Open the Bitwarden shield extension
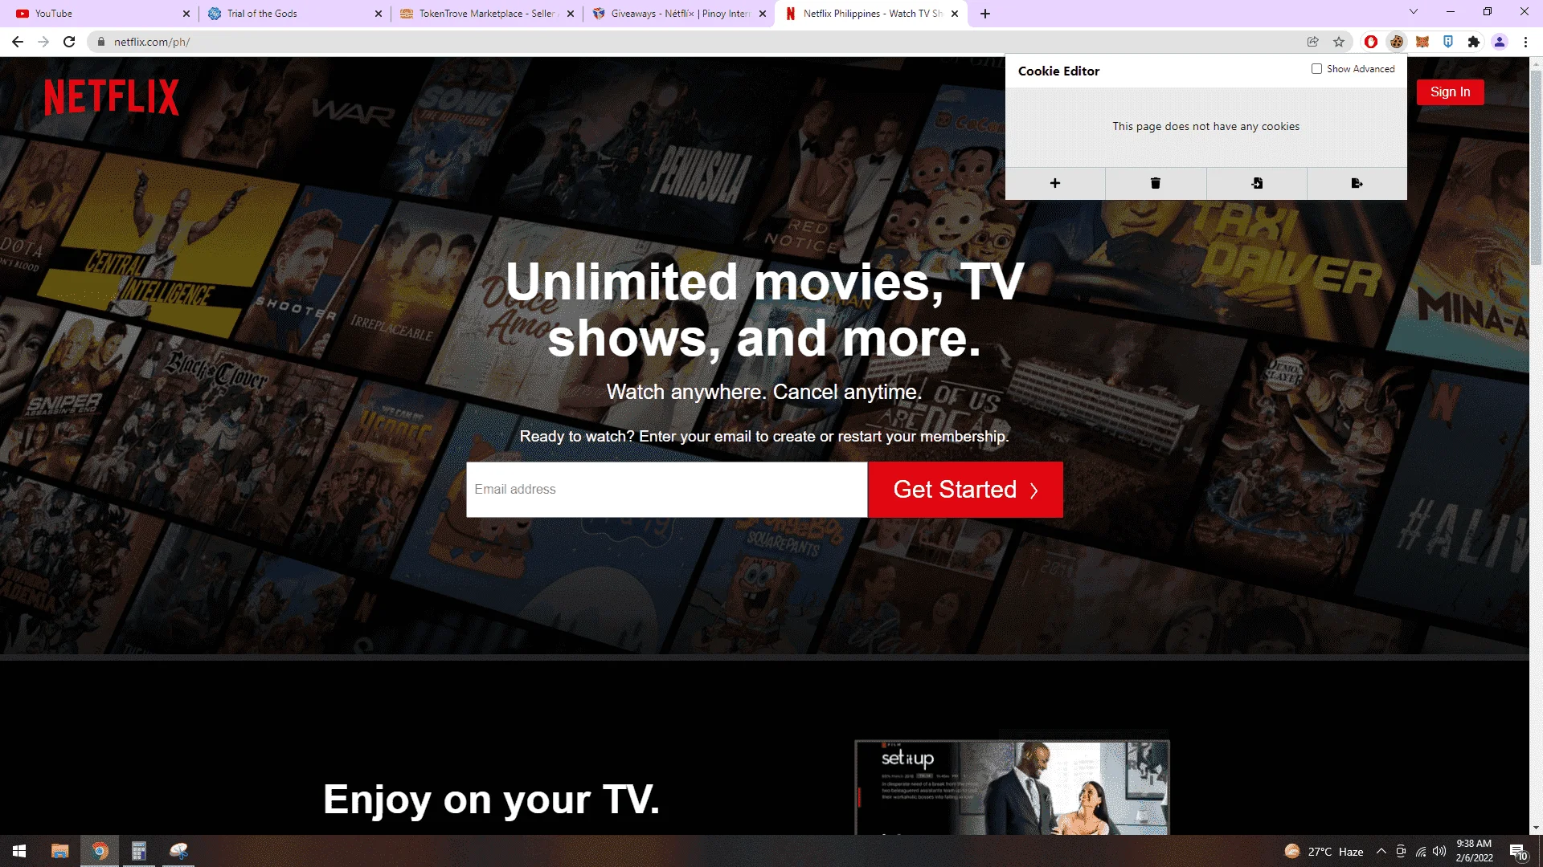The width and height of the screenshot is (1543, 867). [x=1448, y=42]
